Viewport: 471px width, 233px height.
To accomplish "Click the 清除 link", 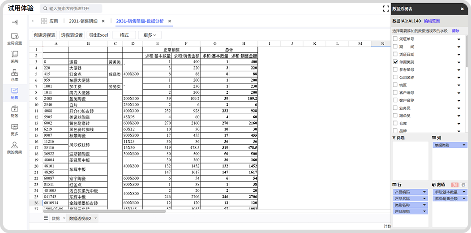I will (x=455, y=30).
